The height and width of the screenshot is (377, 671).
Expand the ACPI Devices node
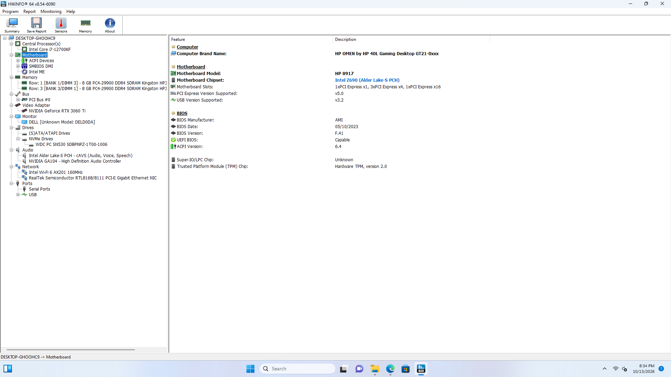(18, 61)
